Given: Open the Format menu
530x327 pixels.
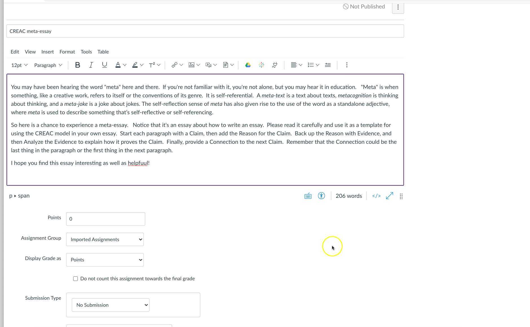Looking at the screenshot, I should click(x=67, y=52).
